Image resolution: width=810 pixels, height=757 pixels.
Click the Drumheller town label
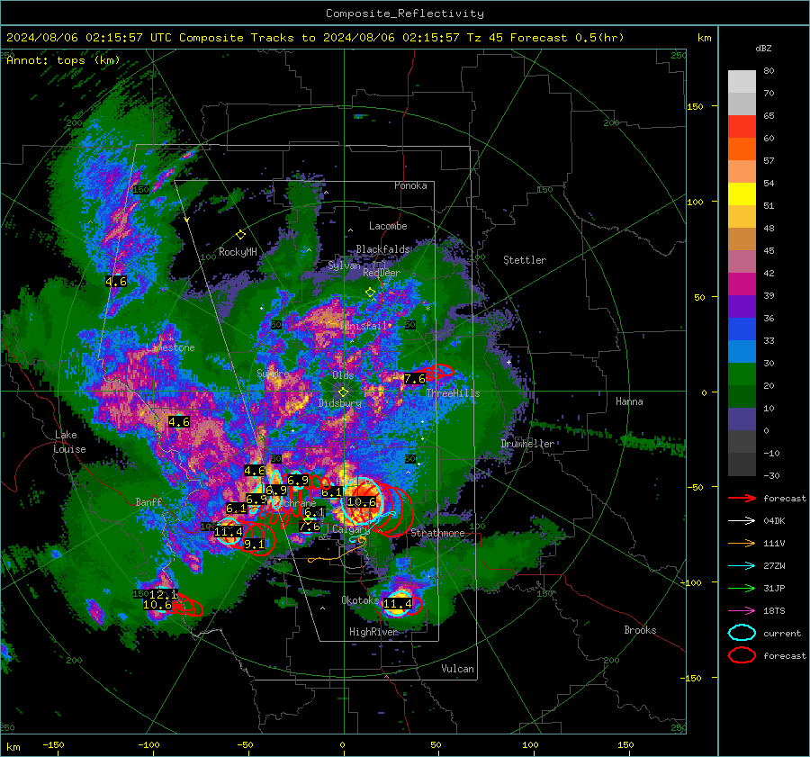[x=527, y=444]
